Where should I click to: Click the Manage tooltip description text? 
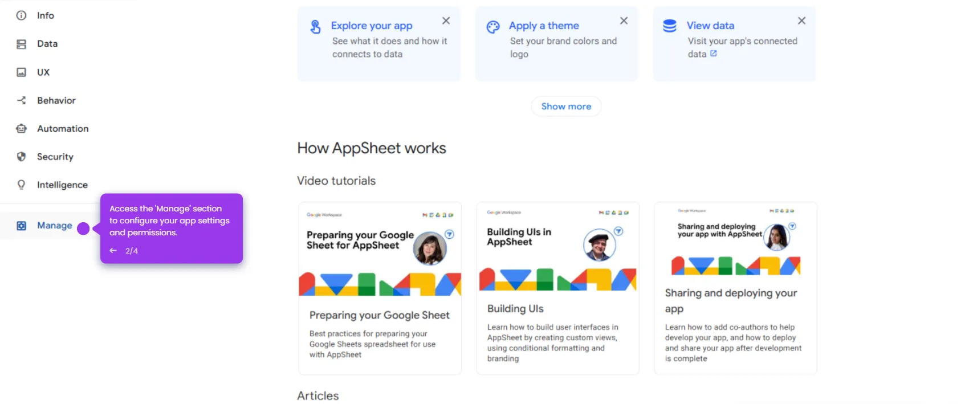pos(169,221)
